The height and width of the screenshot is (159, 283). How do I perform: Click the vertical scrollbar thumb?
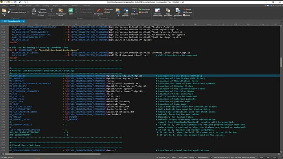[281, 62]
